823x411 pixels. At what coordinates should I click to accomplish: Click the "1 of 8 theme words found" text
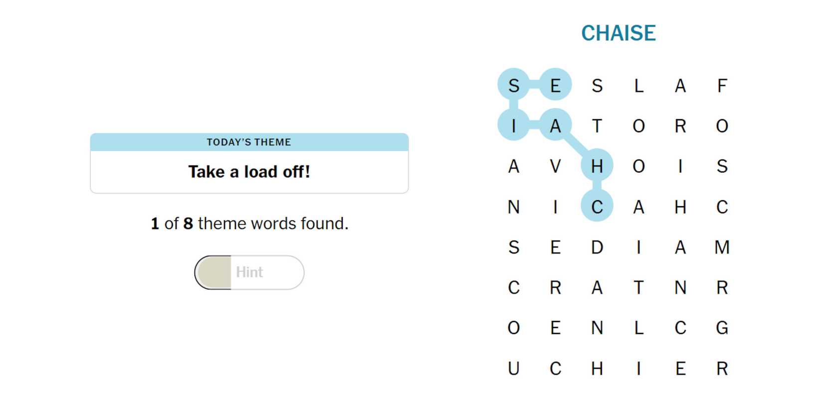(x=249, y=224)
